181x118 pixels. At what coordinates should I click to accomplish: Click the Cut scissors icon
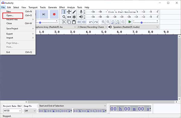pos(64,22)
